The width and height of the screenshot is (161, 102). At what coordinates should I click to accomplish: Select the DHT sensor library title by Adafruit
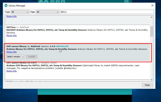17,46
